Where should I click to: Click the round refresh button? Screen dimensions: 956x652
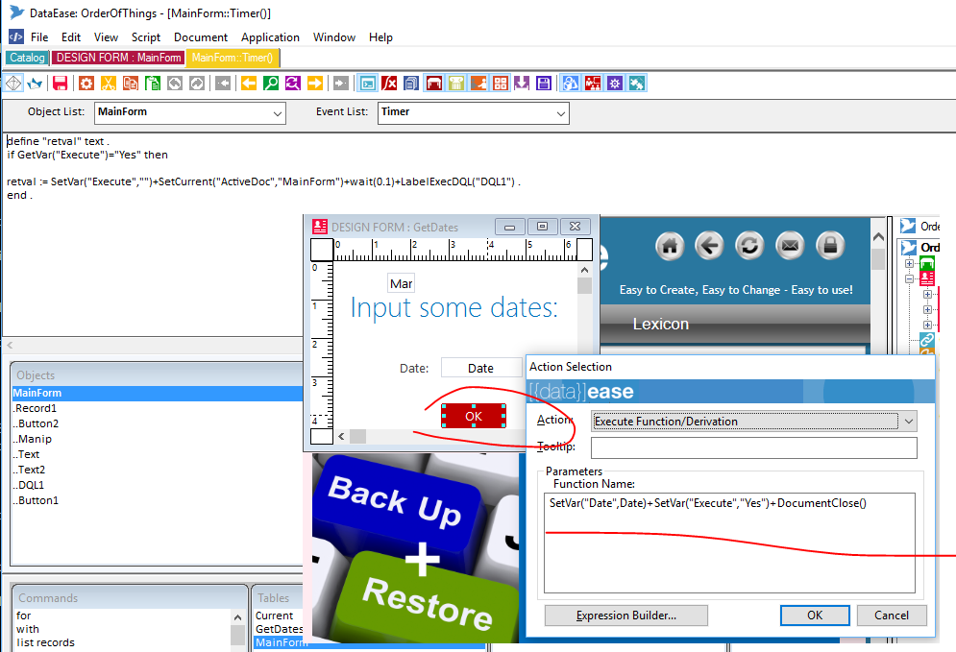tap(749, 246)
